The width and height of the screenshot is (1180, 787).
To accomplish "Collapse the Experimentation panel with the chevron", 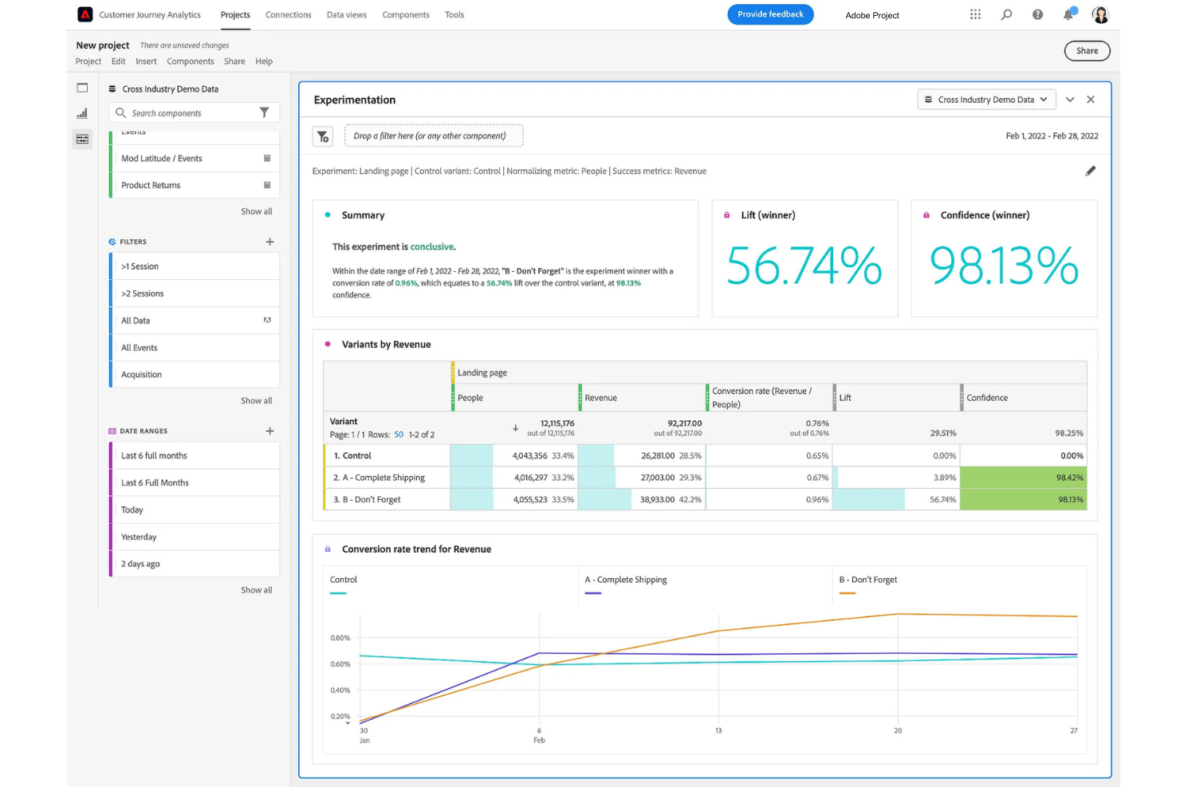I will coord(1070,99).
